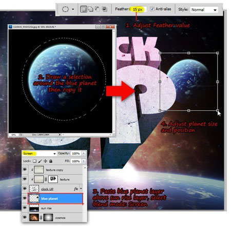231x229 pixels.
Task: Click the Fill 100% field
Action: click(x=76, y=161)
